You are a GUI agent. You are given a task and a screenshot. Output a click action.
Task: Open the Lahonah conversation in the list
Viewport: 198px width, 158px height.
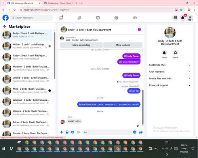[x=27, y=102]
